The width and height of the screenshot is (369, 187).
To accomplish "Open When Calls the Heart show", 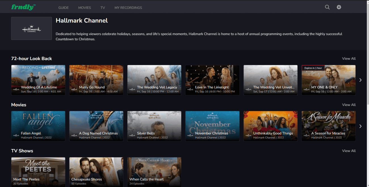I will point(154,172).
